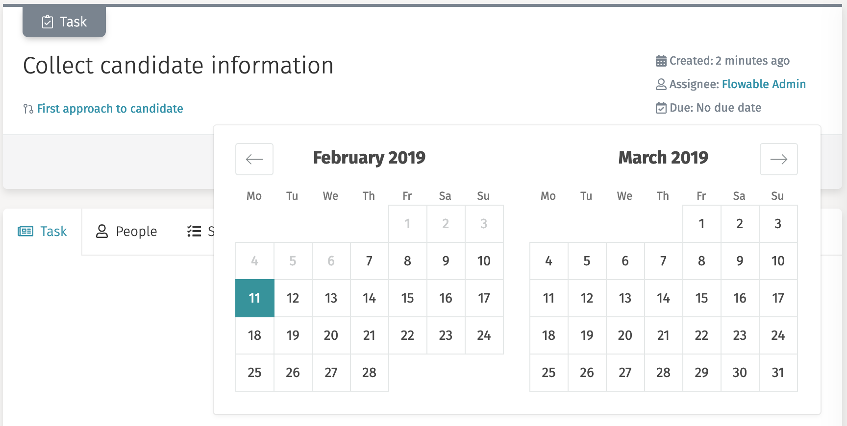Click the person icon on the People tab
The height and width of the screenshot is (426, 847).
click(102, 231)
